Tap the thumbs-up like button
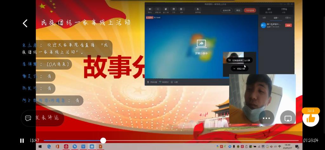This screenshot has height=150, width=325. [310, 118]
